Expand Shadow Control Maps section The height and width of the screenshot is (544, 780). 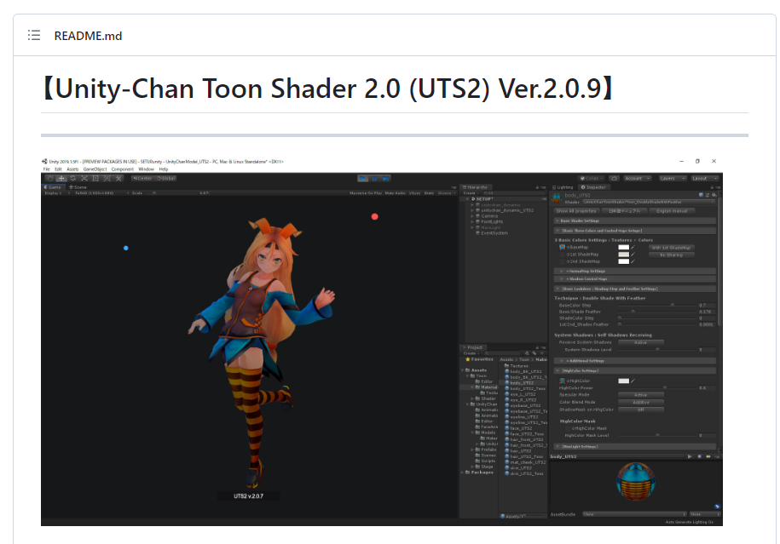tap(635, 278)
